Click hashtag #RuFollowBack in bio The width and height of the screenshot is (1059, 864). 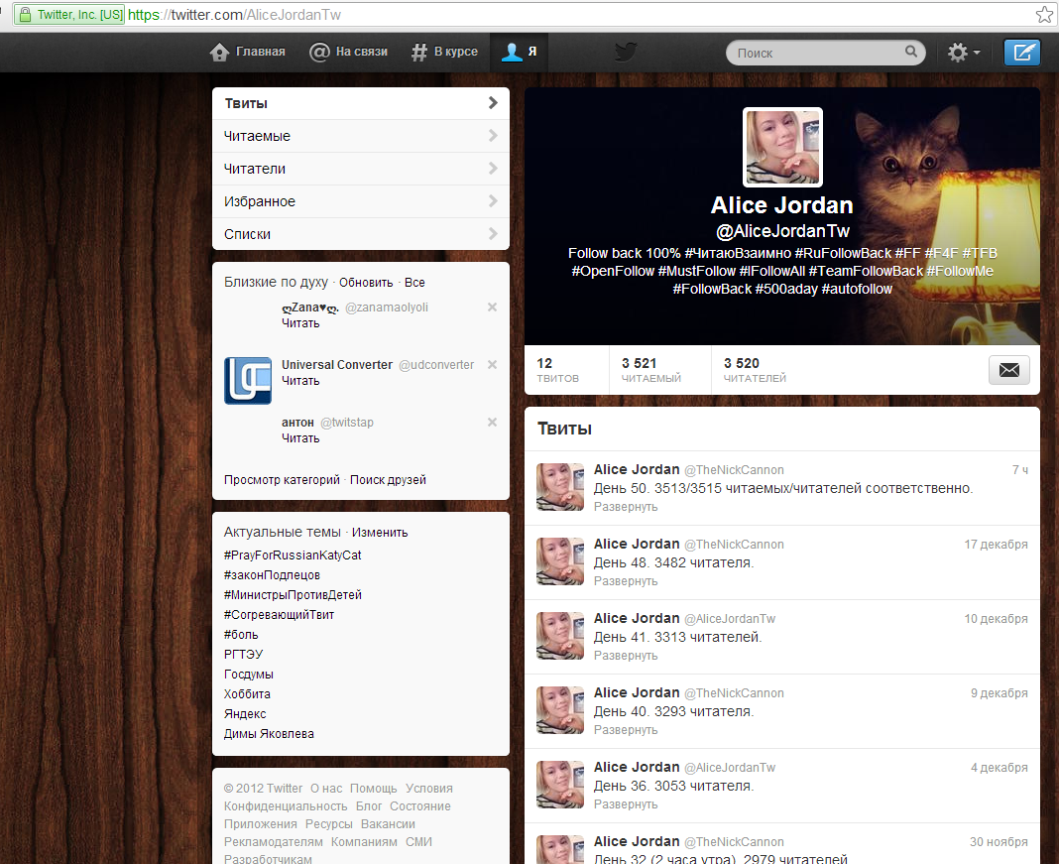pos(843,253)
